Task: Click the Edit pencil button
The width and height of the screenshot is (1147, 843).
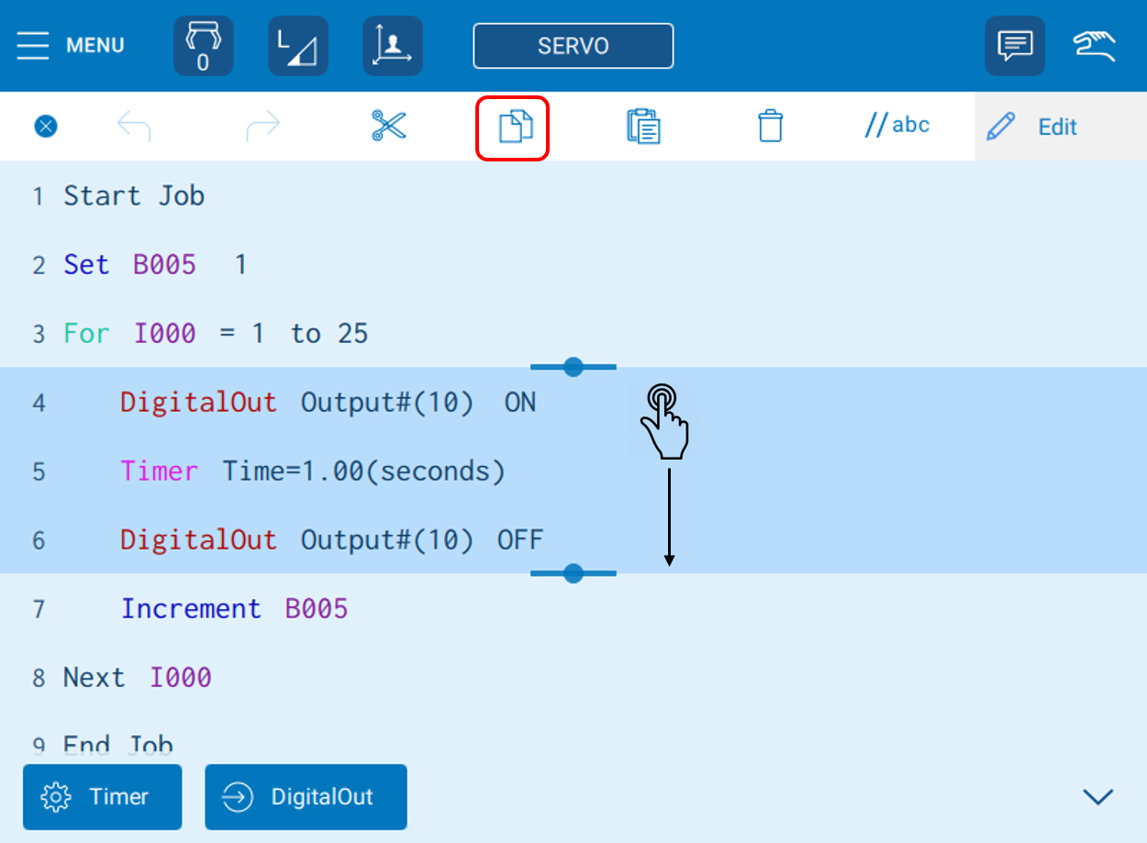Action: (x=1061, y=127)
